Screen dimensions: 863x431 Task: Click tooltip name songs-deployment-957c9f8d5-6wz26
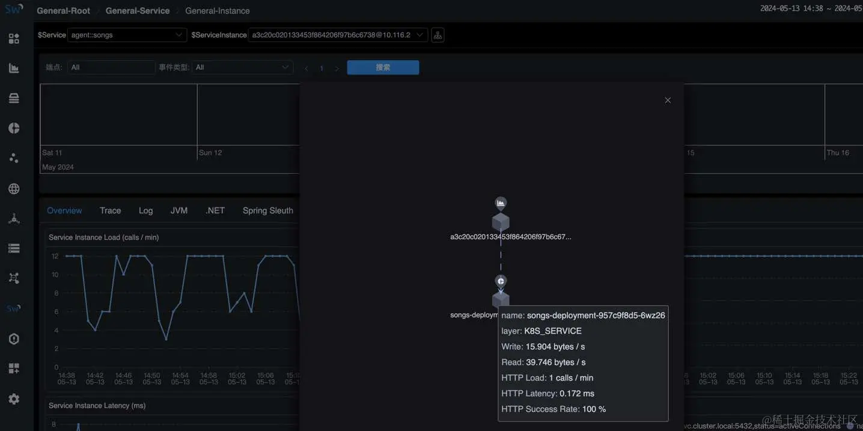(583, 316)
